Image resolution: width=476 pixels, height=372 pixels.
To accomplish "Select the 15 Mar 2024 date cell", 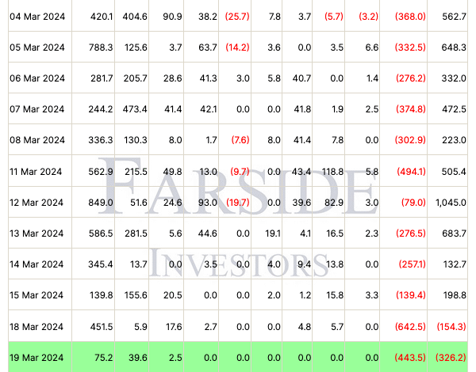I will pos(36,295).
